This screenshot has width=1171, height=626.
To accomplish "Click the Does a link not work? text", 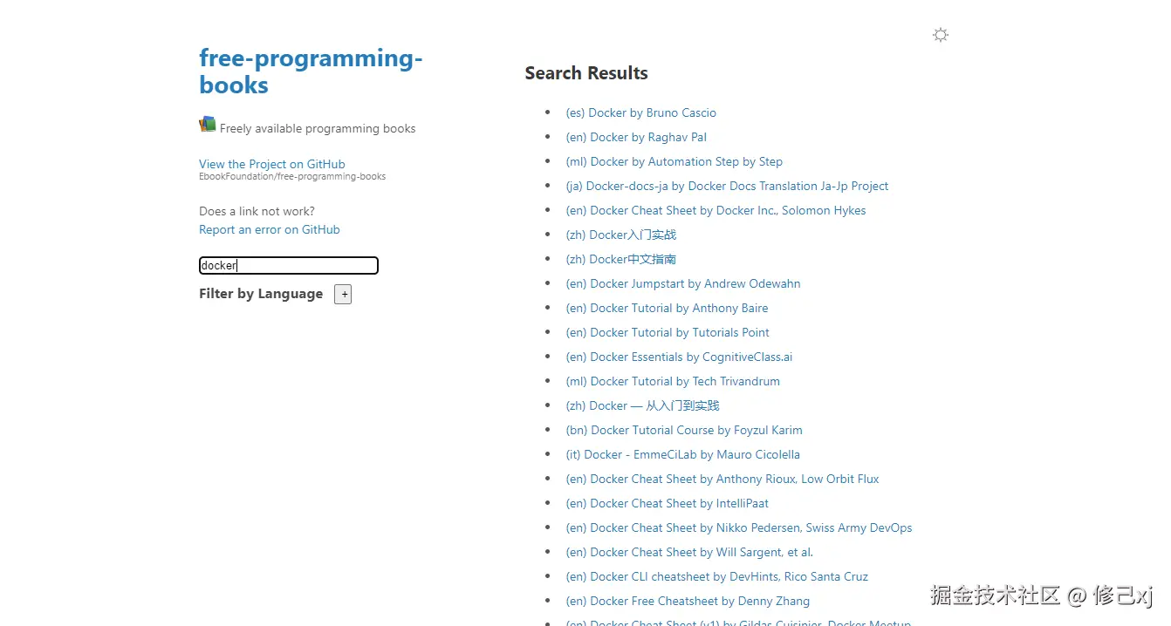I will pyautogui.click(x=257, y=211).
